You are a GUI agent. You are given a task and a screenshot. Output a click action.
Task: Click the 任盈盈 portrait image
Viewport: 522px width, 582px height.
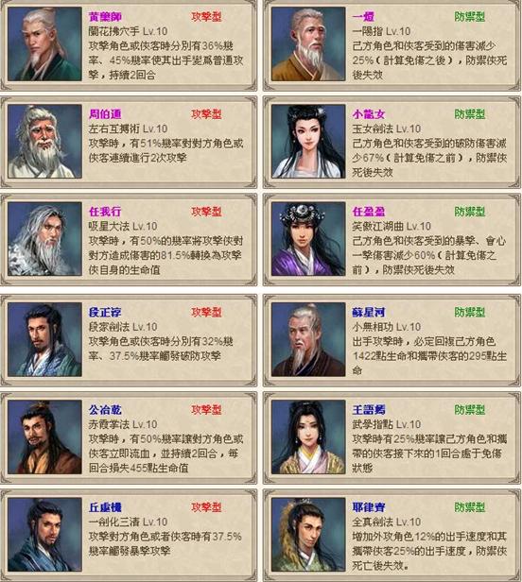pyautogui.click(x=308, y=239)
